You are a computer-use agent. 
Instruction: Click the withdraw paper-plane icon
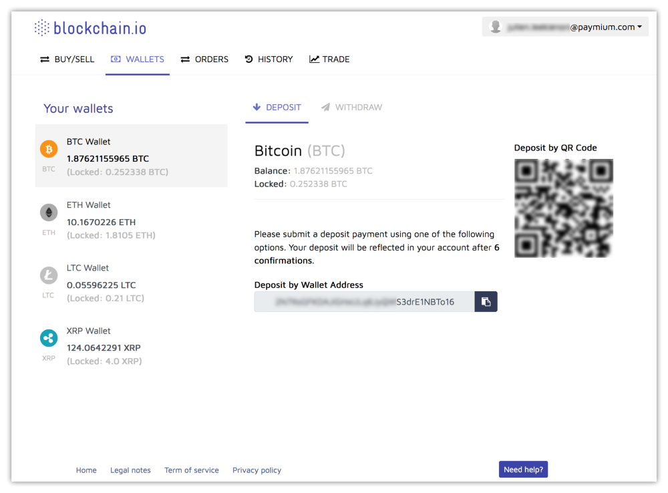(325, 107)
